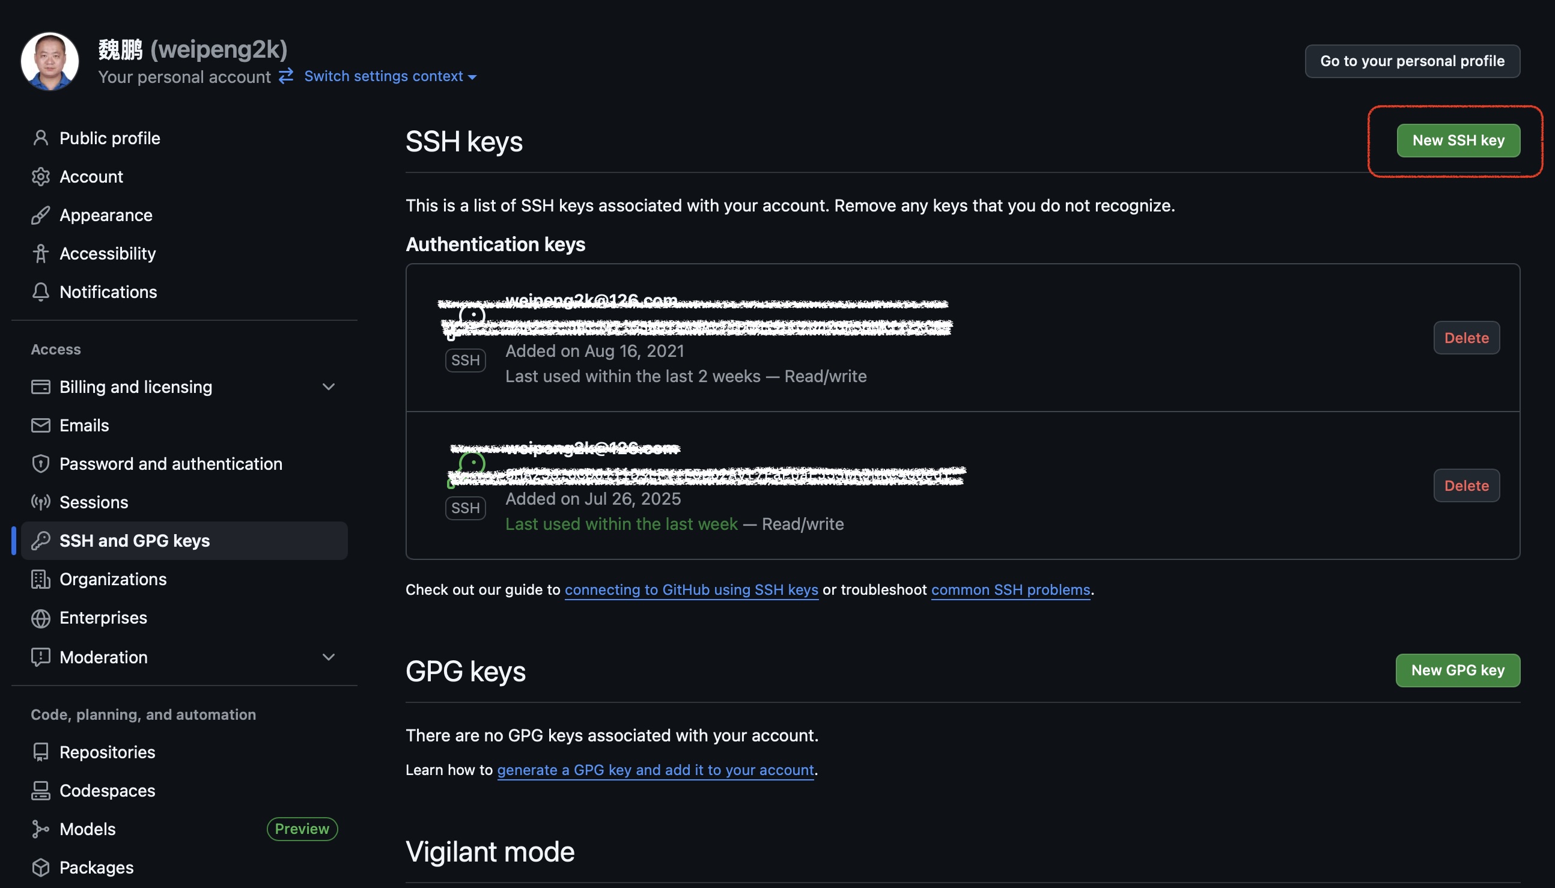Click the New SSH key button
Viewport: 1555px width, 888px height.
coord(1458,140)
